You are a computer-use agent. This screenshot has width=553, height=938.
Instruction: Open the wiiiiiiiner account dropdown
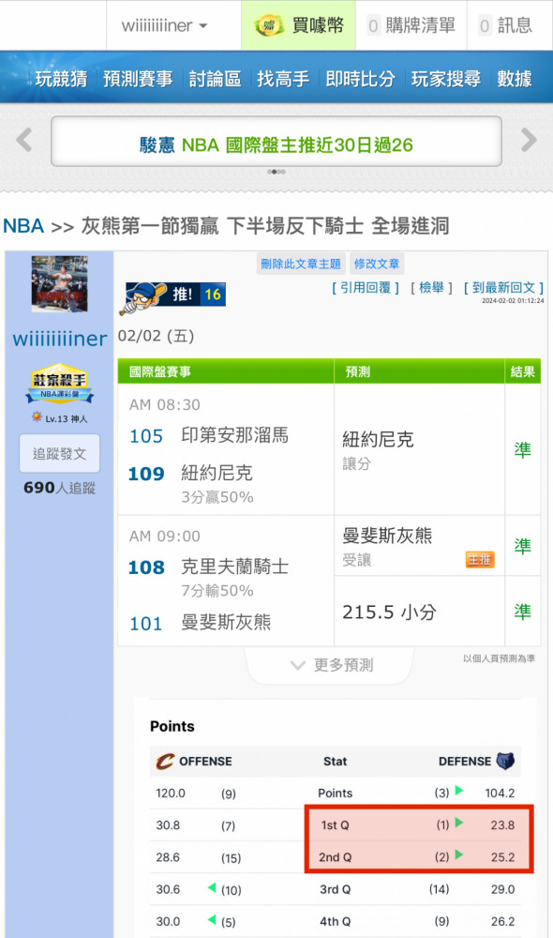tap(164, 25)
